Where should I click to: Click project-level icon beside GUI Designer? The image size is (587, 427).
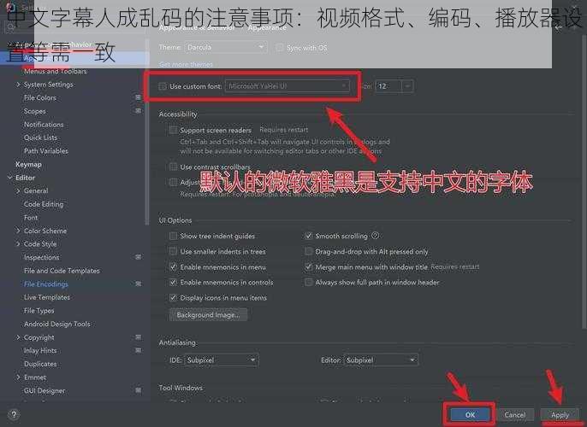pos(138,390)
